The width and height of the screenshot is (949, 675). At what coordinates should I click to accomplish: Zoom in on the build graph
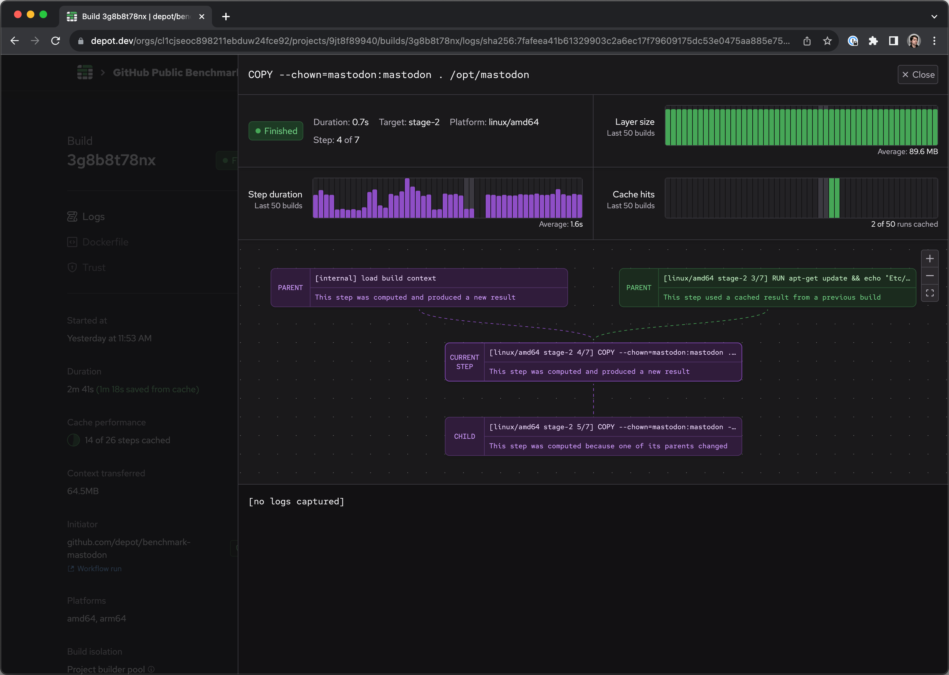point(930,258)
